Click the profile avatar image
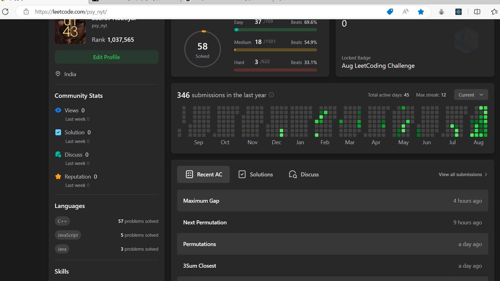 tap(70, 31)
